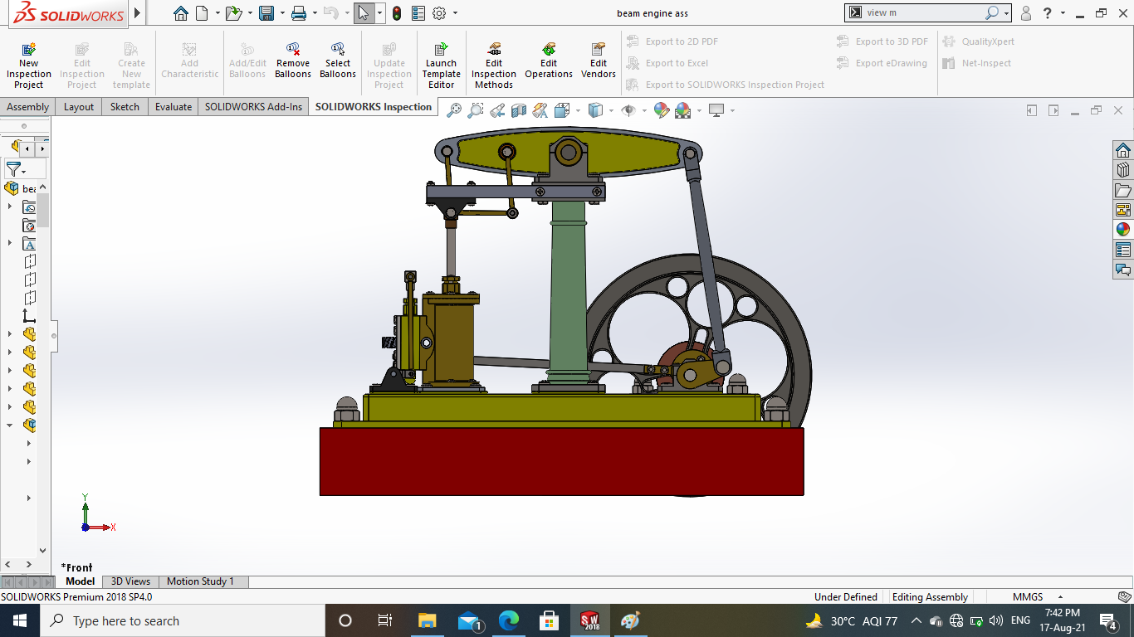This screenshot has width=1134, height=637.
Task: Open Microsoft Edge from taskbar
Action: pos(508,620)
